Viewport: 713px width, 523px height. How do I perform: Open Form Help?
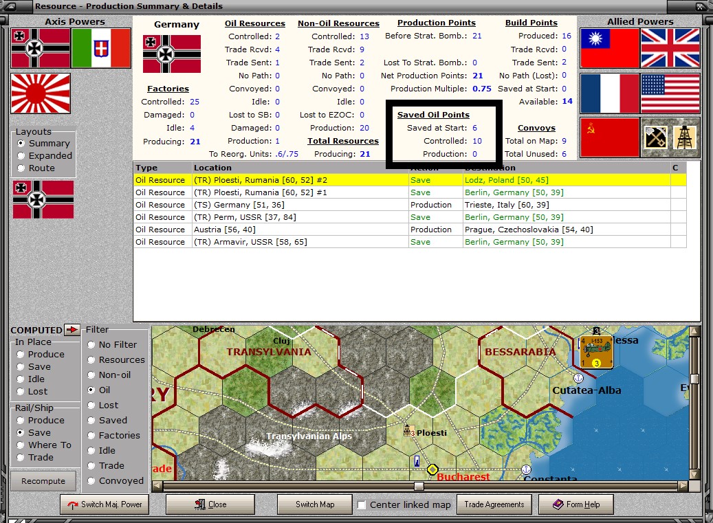tap(576, 504)
